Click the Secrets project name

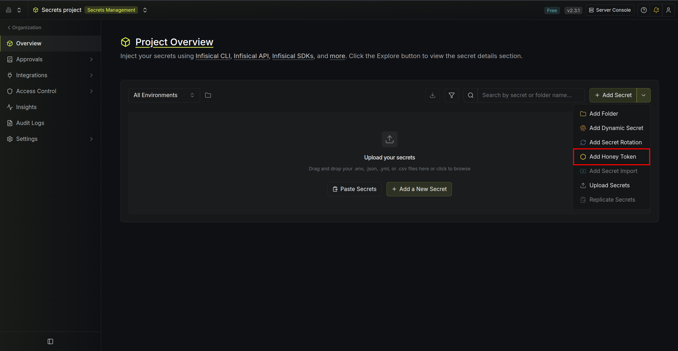point(61,10)
